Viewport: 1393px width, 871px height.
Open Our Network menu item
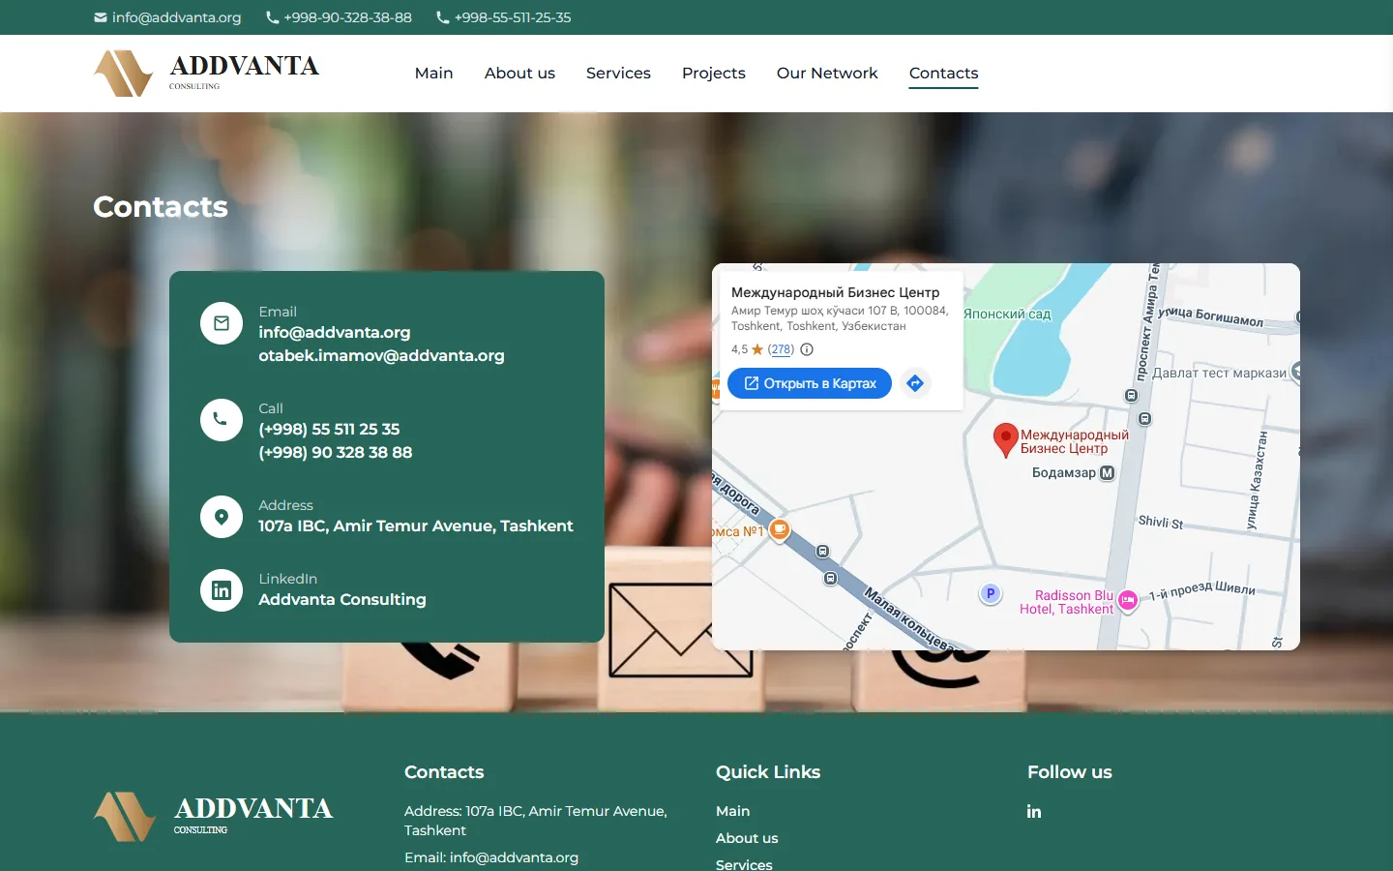pyautogui.click(x=827, y=74)
